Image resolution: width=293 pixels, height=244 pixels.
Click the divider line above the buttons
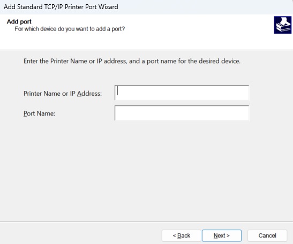[147, 222]
